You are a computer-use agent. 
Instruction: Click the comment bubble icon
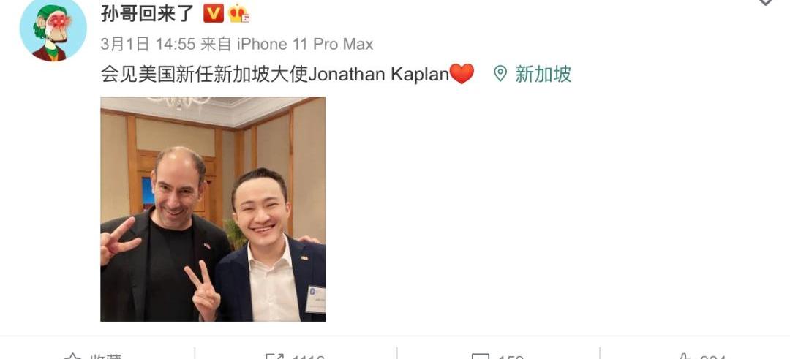(x=480, y=357)
